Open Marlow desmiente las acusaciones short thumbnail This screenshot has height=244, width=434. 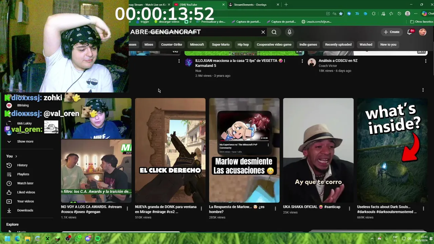(x=244, y=150)
